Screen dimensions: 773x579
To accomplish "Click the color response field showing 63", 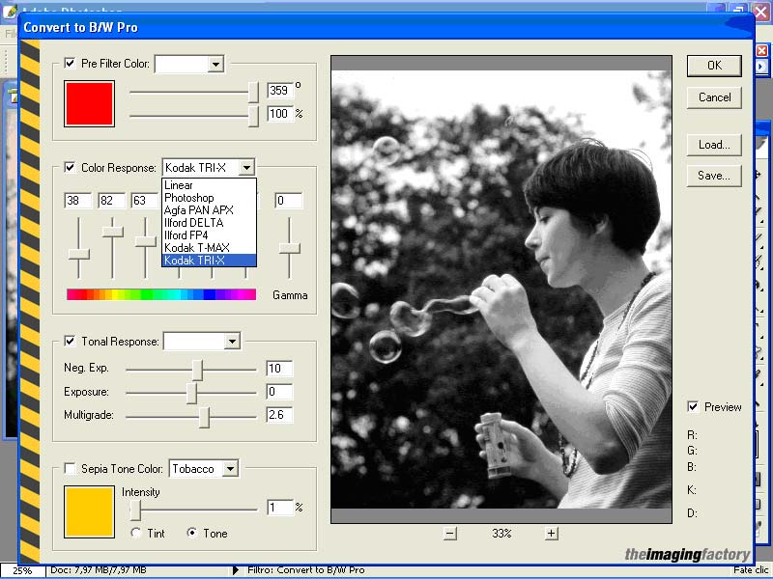I will 144,201.
